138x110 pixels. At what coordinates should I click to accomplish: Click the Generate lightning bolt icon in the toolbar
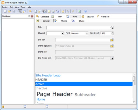[73, 11]
